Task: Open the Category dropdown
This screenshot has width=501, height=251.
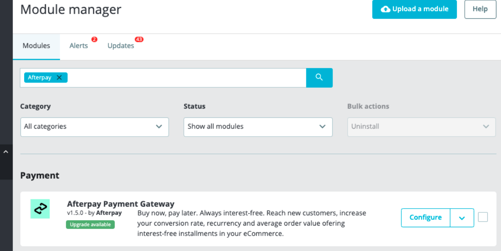Action: coord(94,127)
